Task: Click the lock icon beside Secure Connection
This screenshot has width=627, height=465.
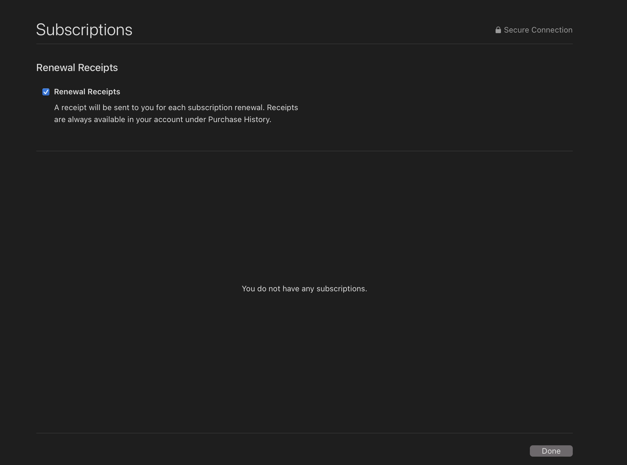Action: click(498, 30)
